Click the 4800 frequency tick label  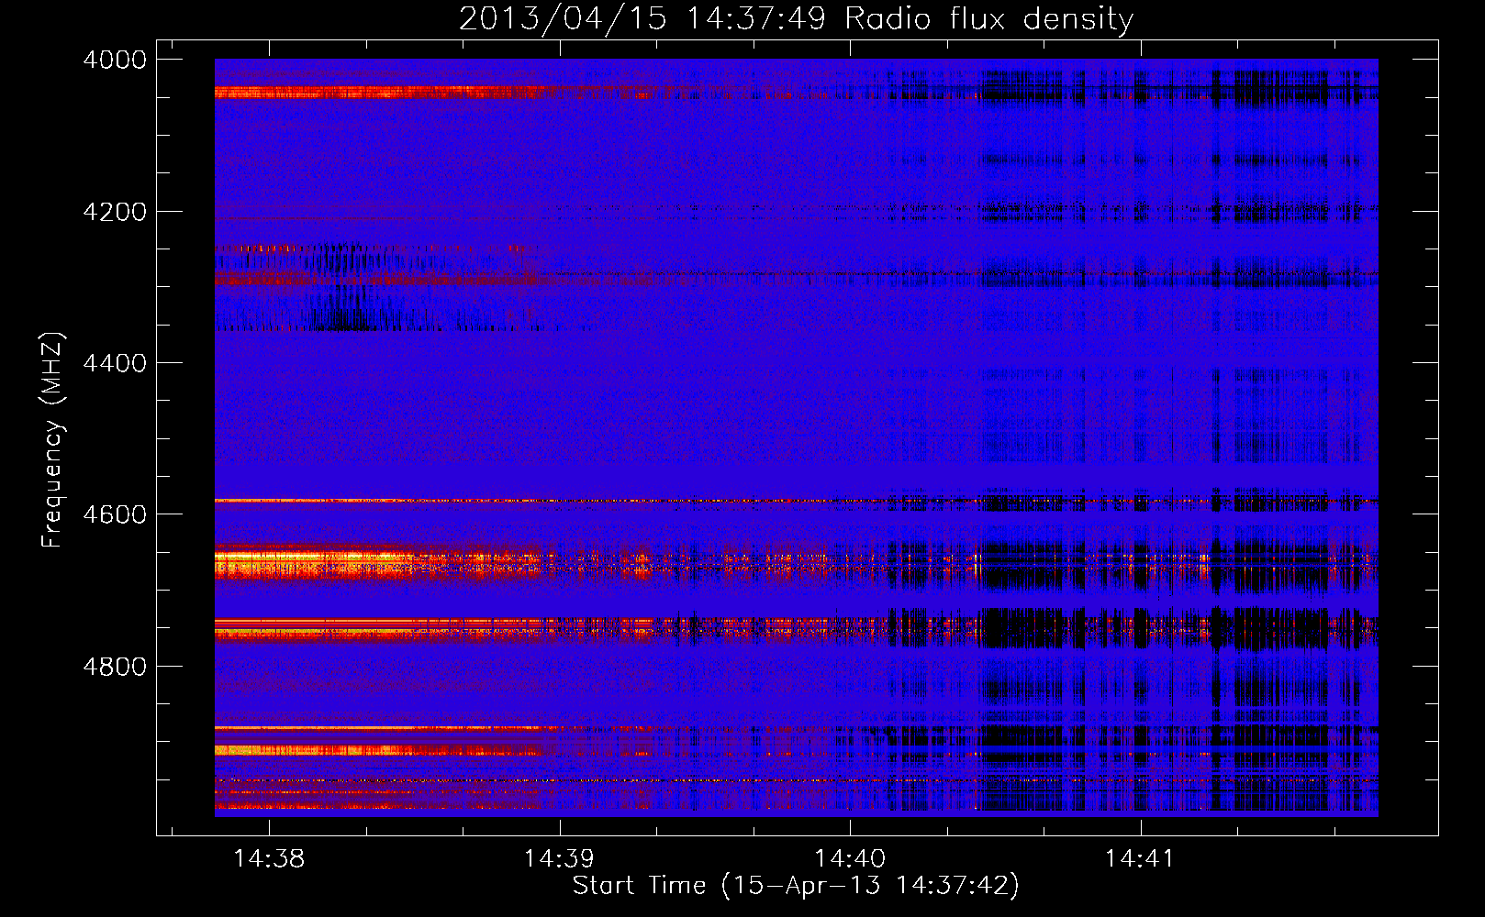coord(115,666)
